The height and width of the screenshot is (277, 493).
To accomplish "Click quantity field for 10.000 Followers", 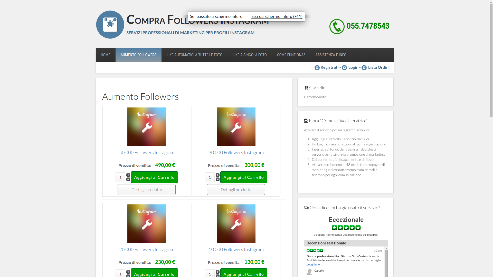I will coord(210,273).
